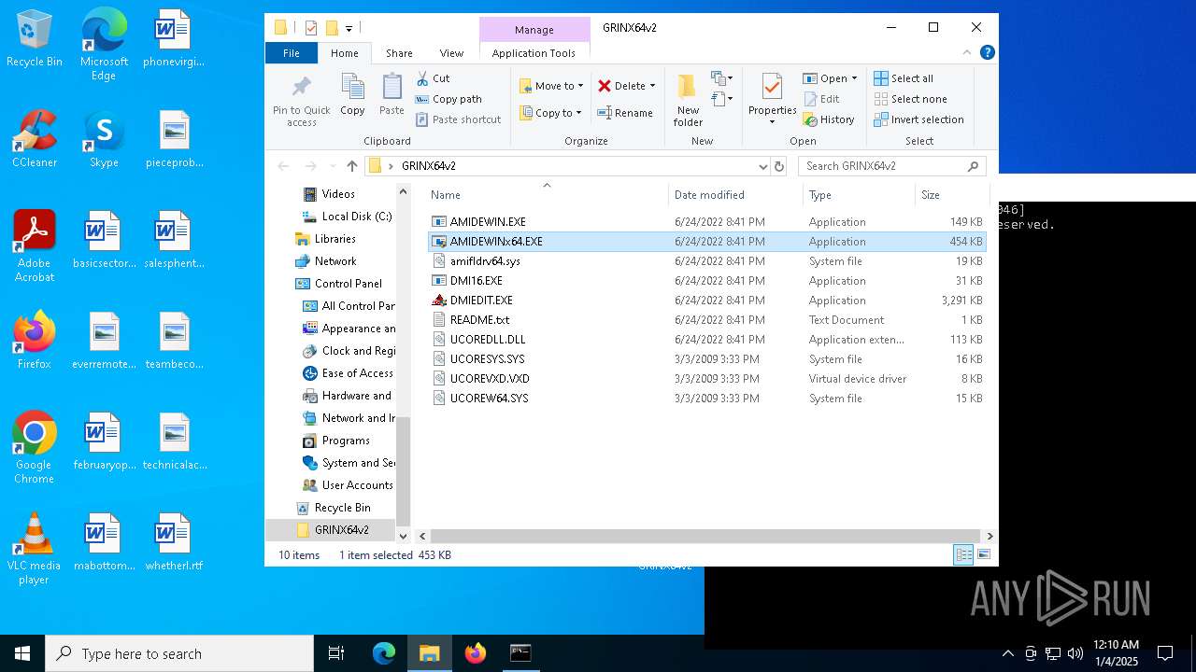Click Pin to Quick access icon
Viewport: 1196px width, 672px height.
click(x=301, y=101)
